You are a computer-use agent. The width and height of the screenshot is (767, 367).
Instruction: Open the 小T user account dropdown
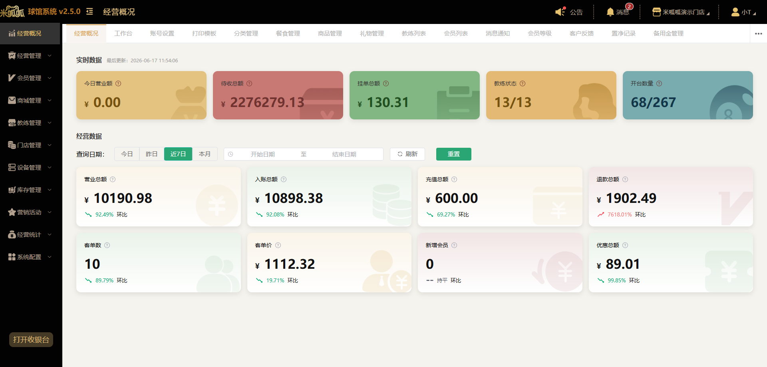[x=743, y=12]
